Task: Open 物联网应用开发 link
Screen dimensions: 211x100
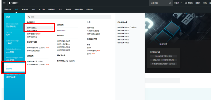Action: point(32,37)
